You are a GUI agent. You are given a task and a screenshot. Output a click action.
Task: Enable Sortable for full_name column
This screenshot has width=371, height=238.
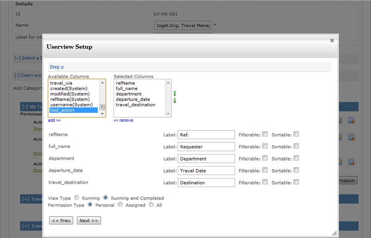[x=296, y=146]
